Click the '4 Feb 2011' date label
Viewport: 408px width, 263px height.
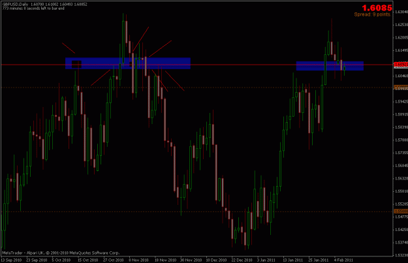tap(343, 260)
